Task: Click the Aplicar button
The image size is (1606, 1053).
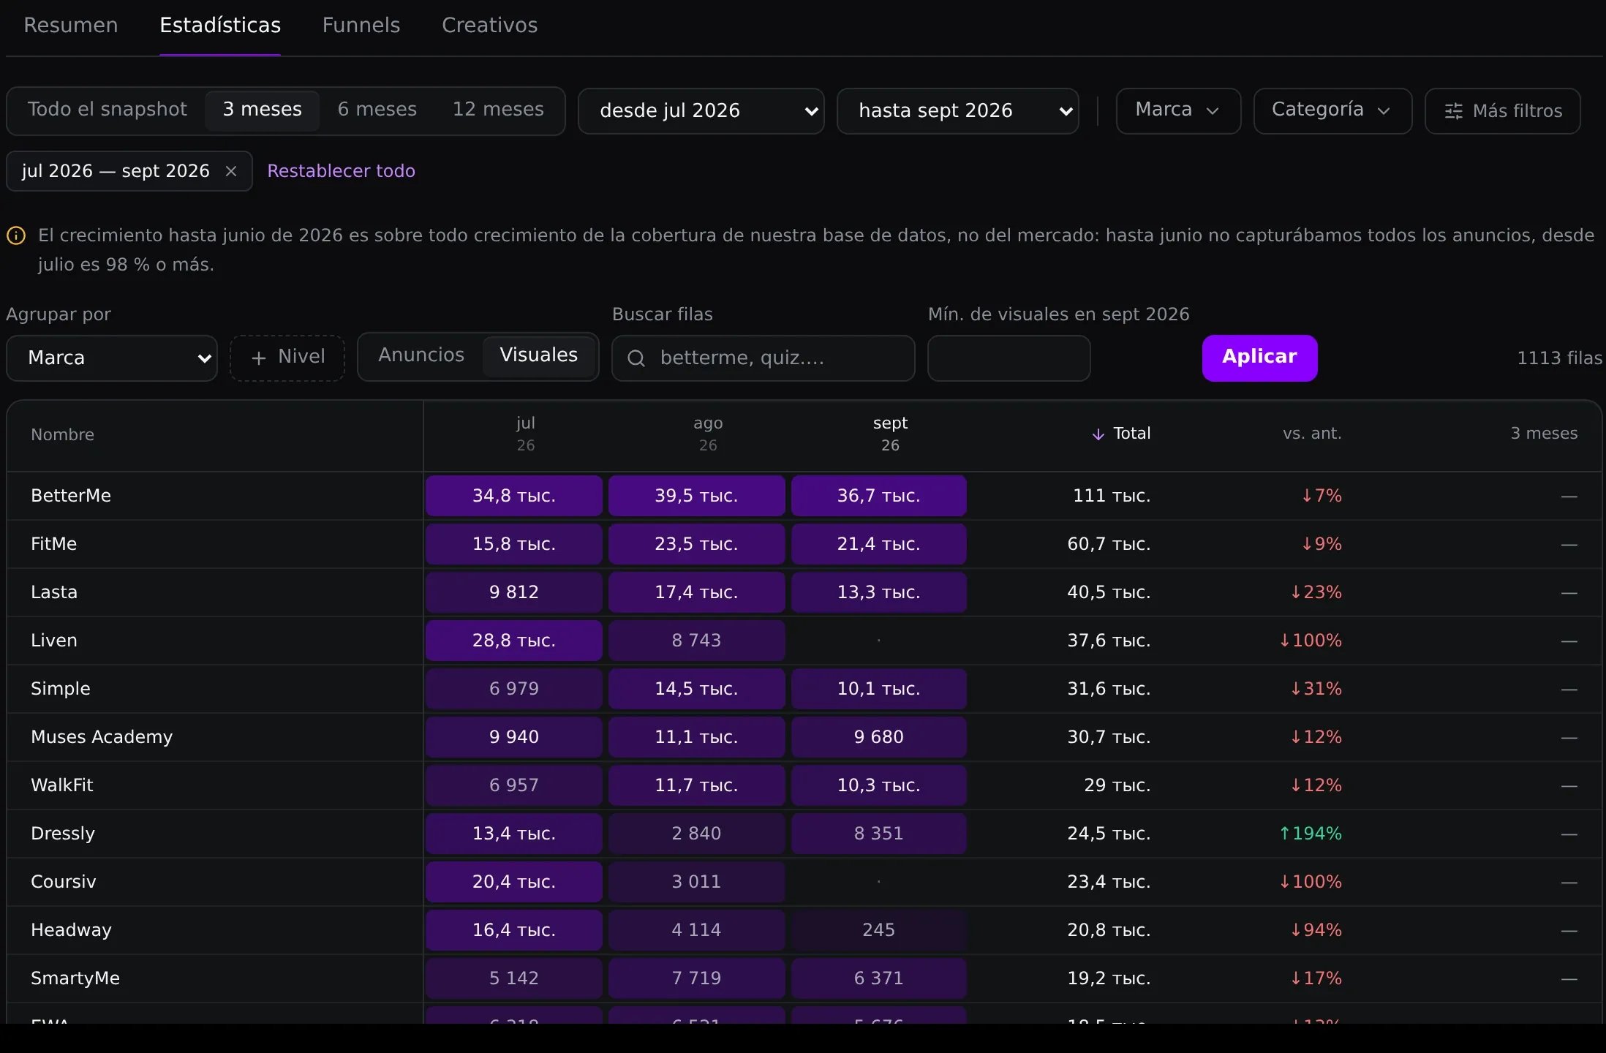Action: pyautogui.click(x=1259, y=358)
